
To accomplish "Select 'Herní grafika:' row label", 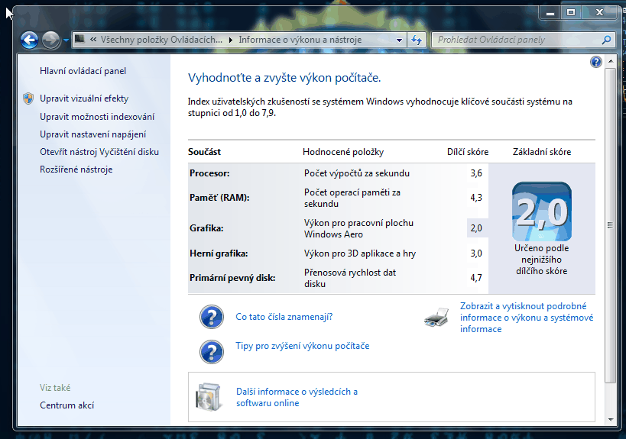I will click(x=219, y=253).
